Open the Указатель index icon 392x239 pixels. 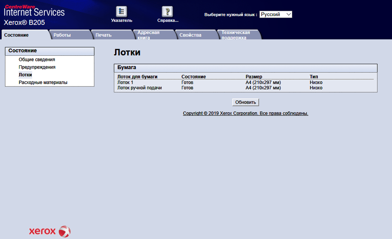tap(122, 12)
